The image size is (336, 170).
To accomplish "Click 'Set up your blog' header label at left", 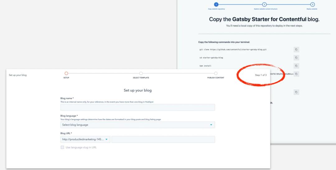I will tap(18, 75).
